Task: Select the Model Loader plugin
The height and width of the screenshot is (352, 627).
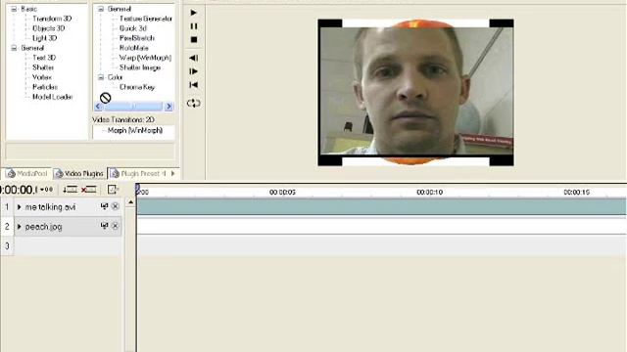Action: [x=52, y=97]
